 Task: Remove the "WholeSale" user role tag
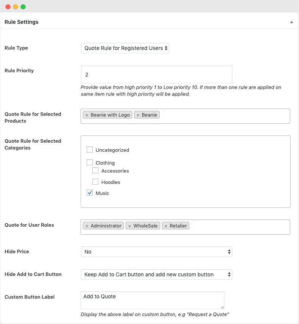click(129, 226)
